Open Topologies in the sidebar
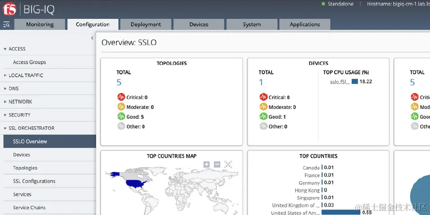 tap(50, 168)
